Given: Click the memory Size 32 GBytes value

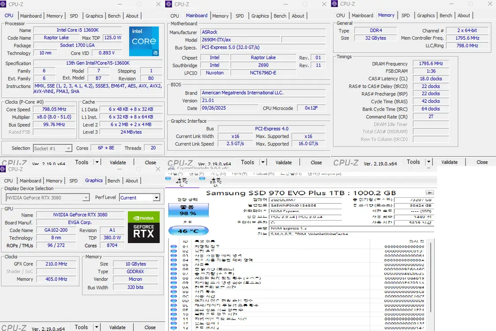Looking at the screenshot, I should coord(375,38).
